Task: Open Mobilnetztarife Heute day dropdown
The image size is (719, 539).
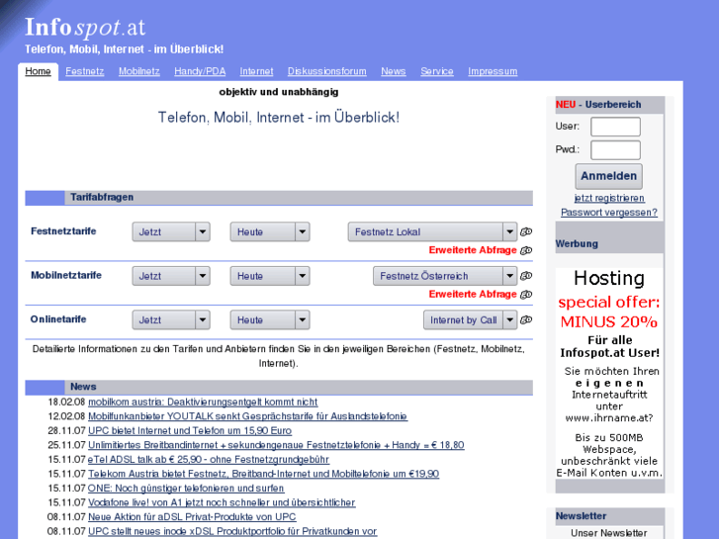Action: coord(270,276)
